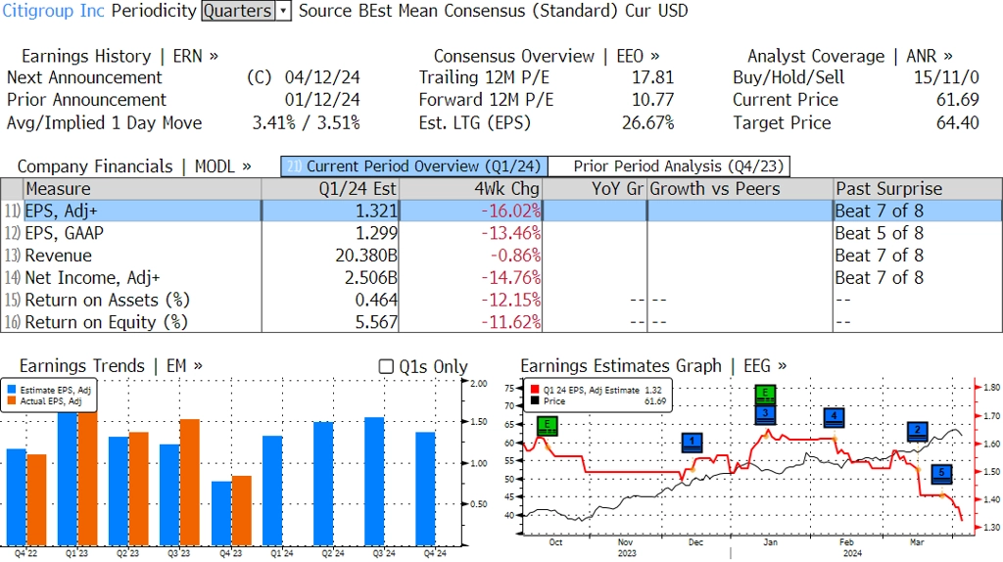Click the Q3'24 blue estimate bar
The image size is (1003, 562).
coord(374,481)
